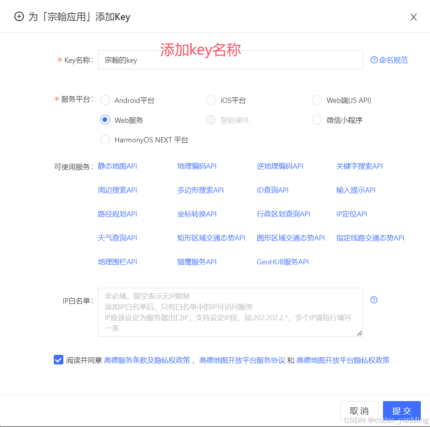Click the 取消 button
The height and width of the screenshot is (427, 430).
(x=359, y=411)
